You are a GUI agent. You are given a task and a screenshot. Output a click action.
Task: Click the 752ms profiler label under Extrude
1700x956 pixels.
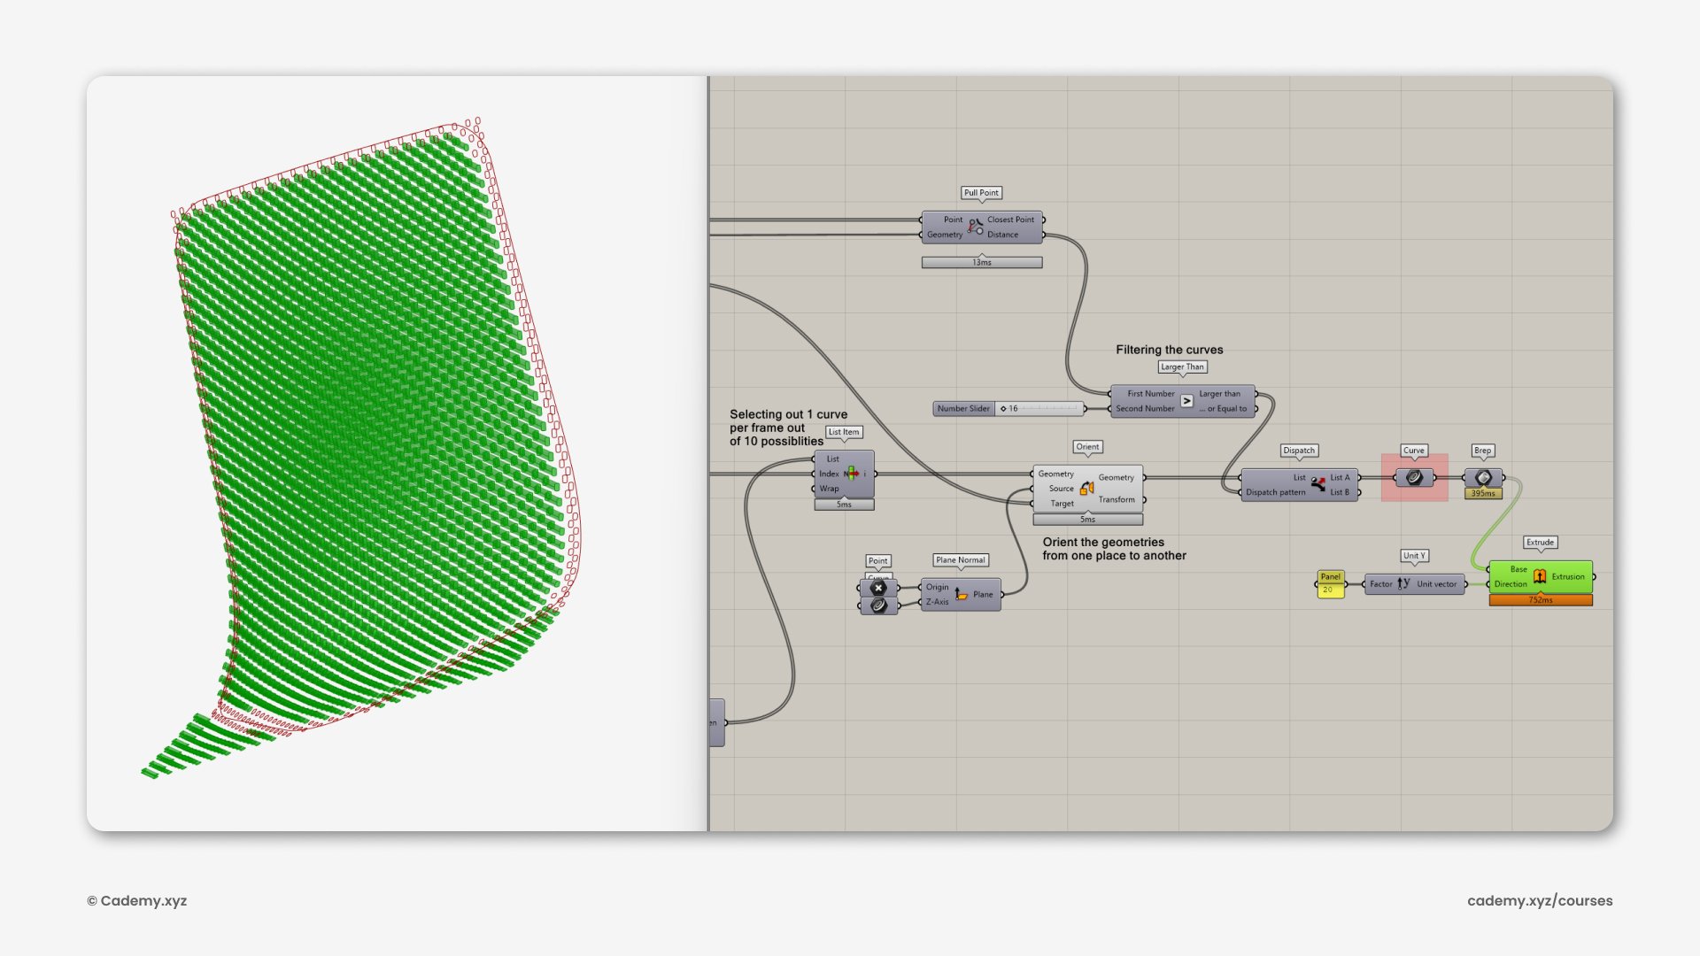(1541, 600)
